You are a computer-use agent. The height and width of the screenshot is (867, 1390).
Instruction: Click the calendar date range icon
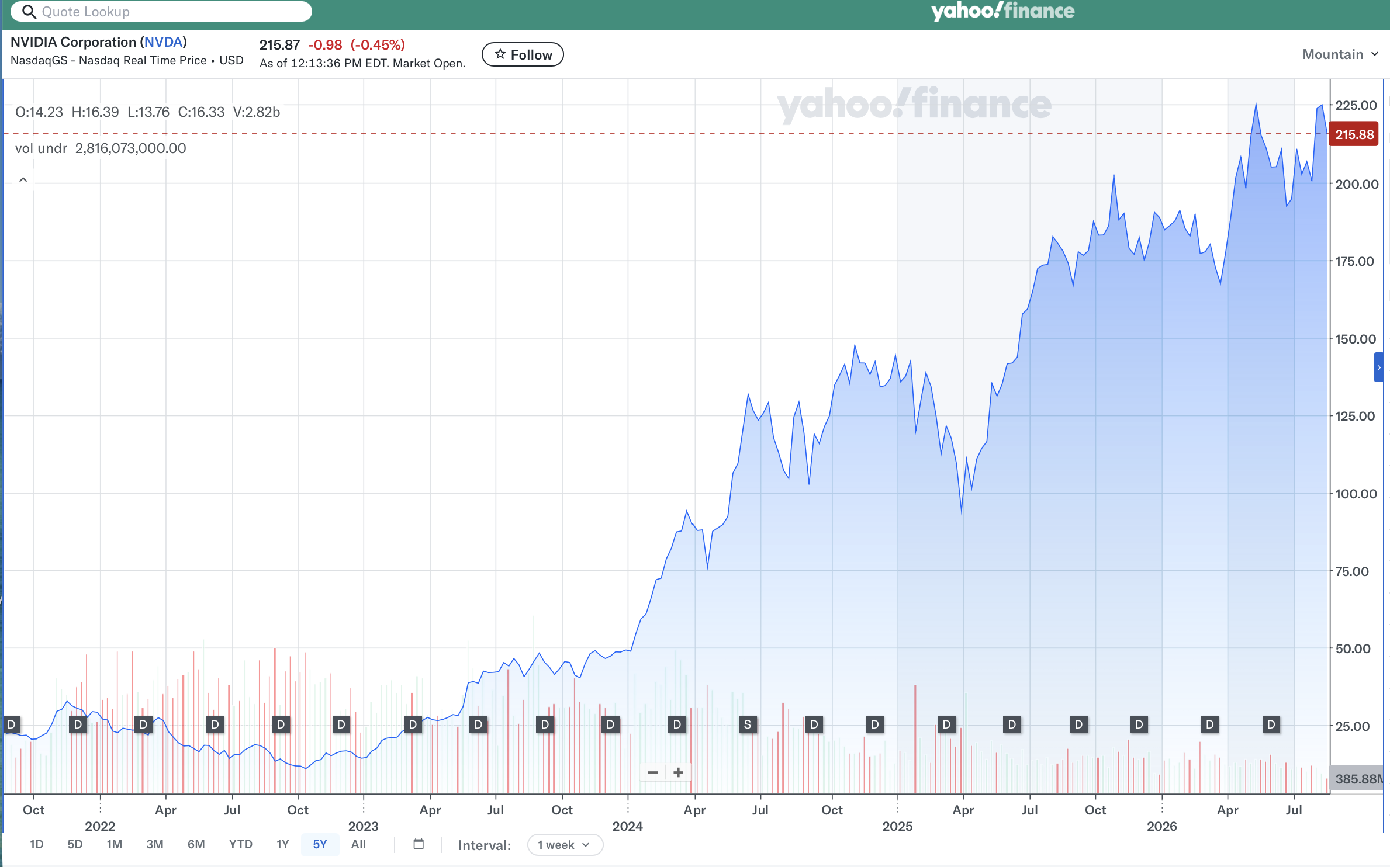[419, 844]
